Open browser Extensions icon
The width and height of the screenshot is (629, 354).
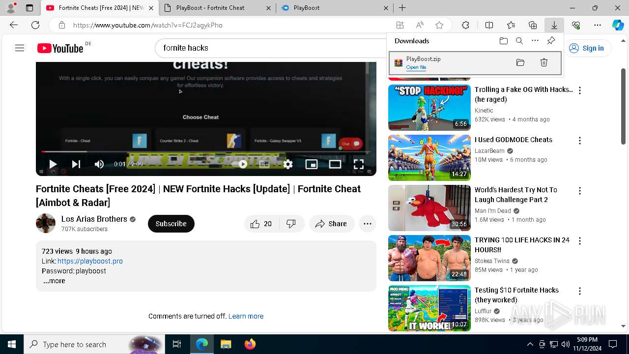(x=465, y=25)
